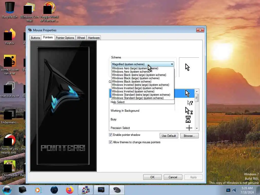Click the Browse... button
This screenshot has height=195, width=260.
pos(189,136)
